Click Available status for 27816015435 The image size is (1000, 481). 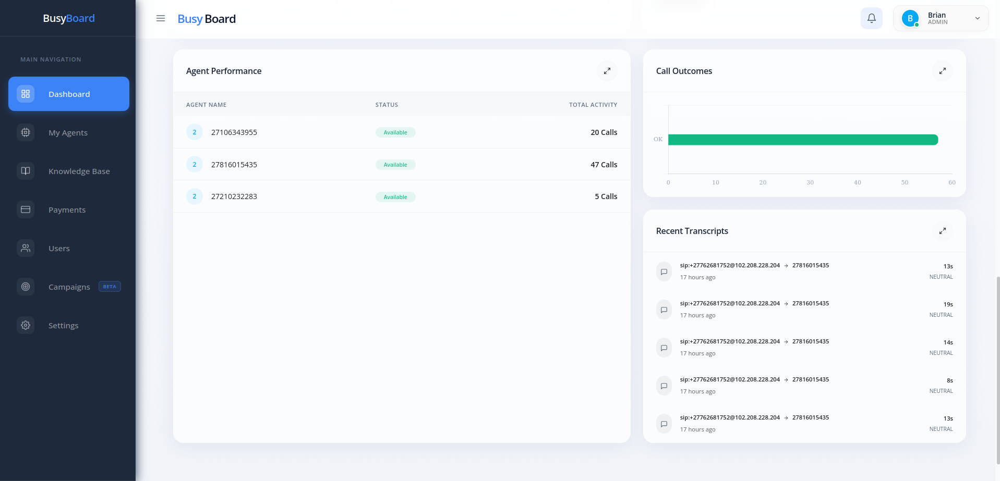click(395, 165)
